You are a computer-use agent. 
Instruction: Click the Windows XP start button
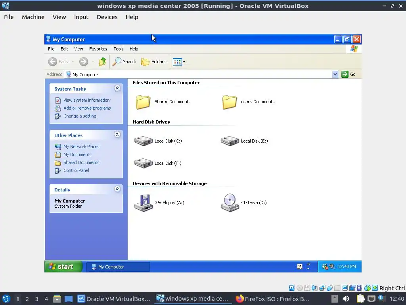click(x=63, y=266)
